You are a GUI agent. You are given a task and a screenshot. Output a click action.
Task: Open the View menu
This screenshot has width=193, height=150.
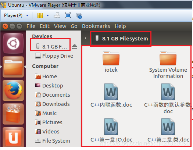[x=60, y=26]
